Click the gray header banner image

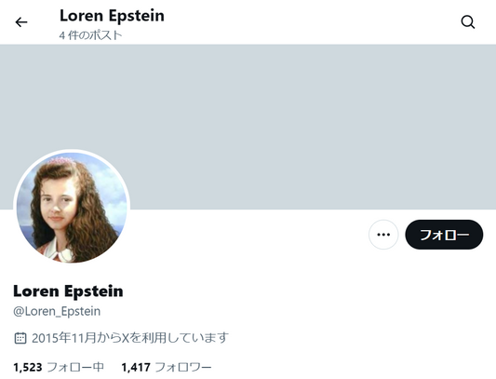tap(248, 127)
